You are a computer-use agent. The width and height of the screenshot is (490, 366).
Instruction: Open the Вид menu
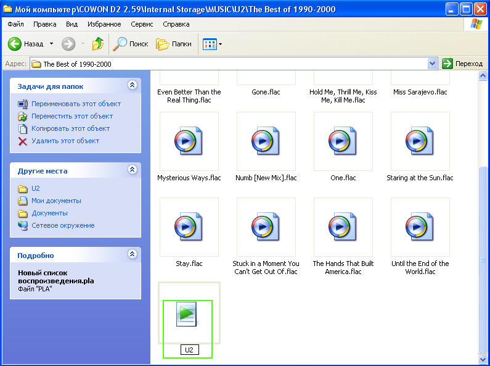coord(71,24)
